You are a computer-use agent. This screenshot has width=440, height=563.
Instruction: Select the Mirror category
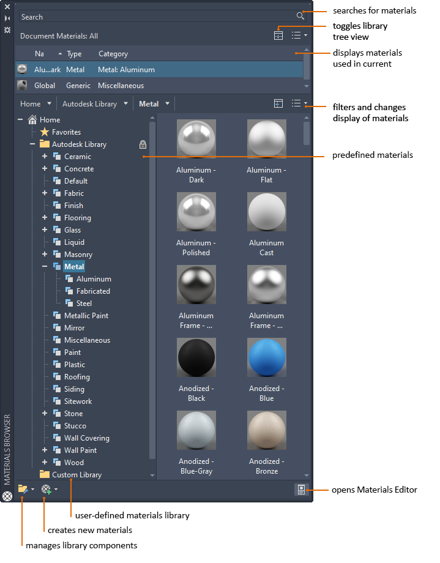[74, 328]
